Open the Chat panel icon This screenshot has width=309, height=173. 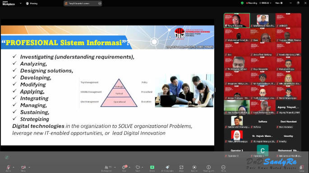tap(124, 168)
